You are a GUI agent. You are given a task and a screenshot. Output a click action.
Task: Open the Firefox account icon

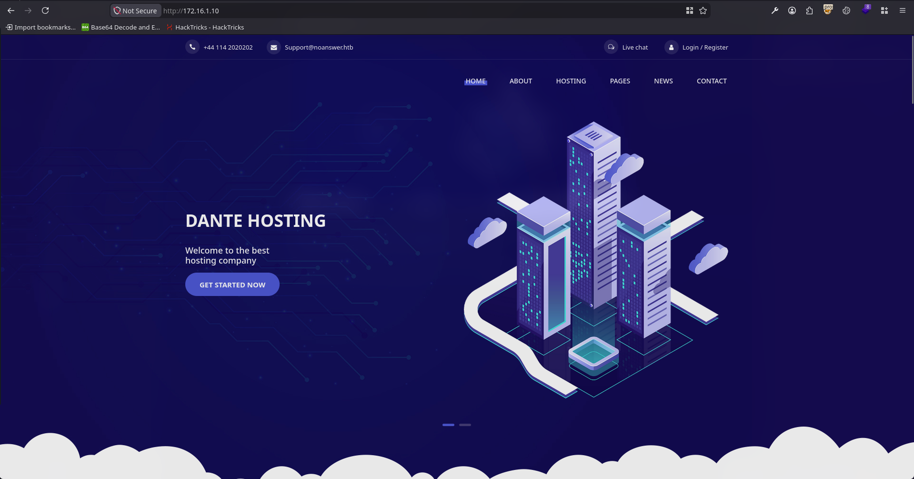[792, 10]
